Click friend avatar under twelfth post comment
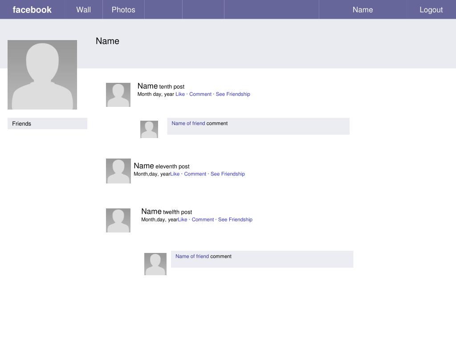 (x=155, y=264)
